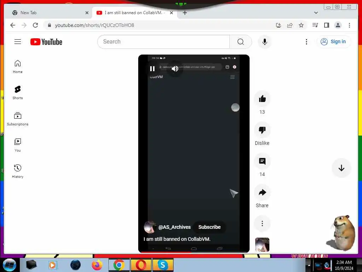Sign in to YouTube
362x272 pixels.
(x=333, y=42)
